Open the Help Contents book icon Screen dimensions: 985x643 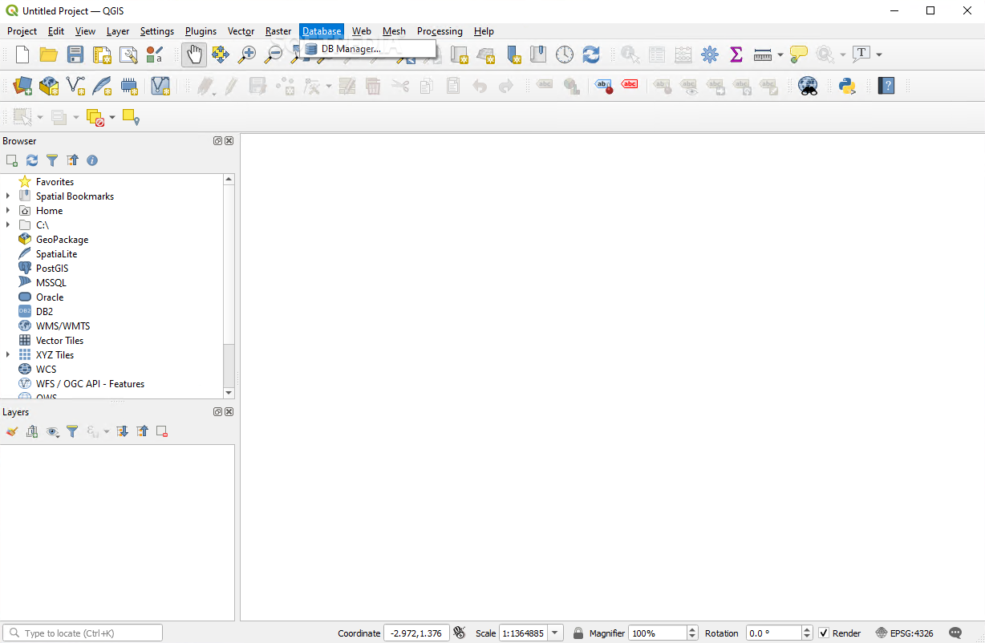[x=886, y=85]
